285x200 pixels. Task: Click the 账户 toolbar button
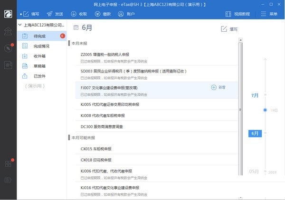(x=126, y=14)
